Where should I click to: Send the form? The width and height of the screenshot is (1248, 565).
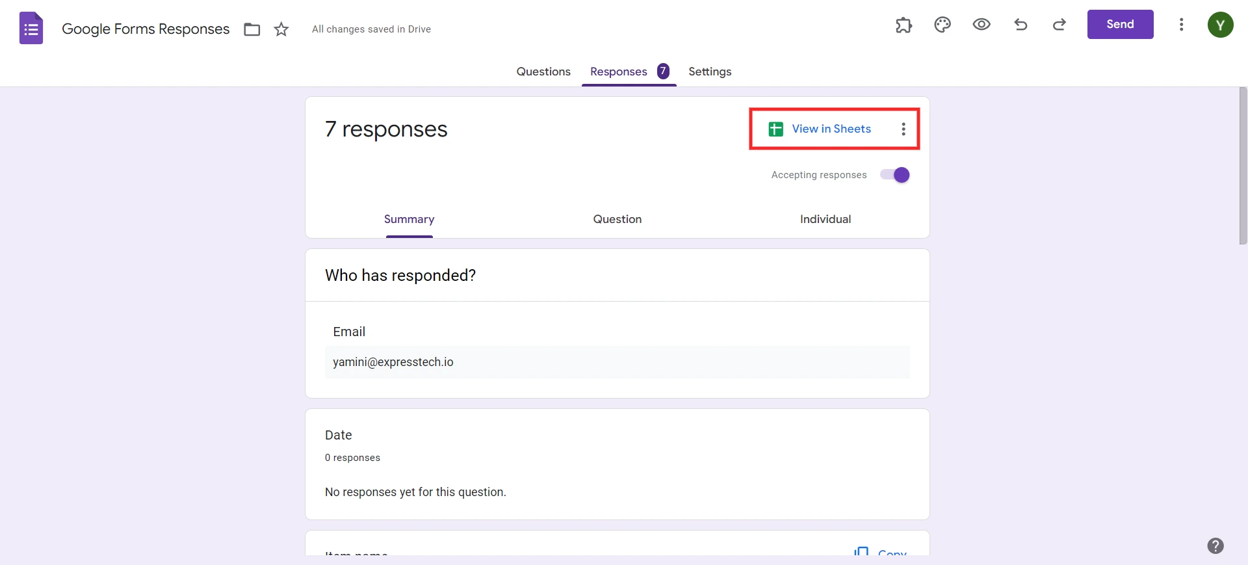[1120, 24]
